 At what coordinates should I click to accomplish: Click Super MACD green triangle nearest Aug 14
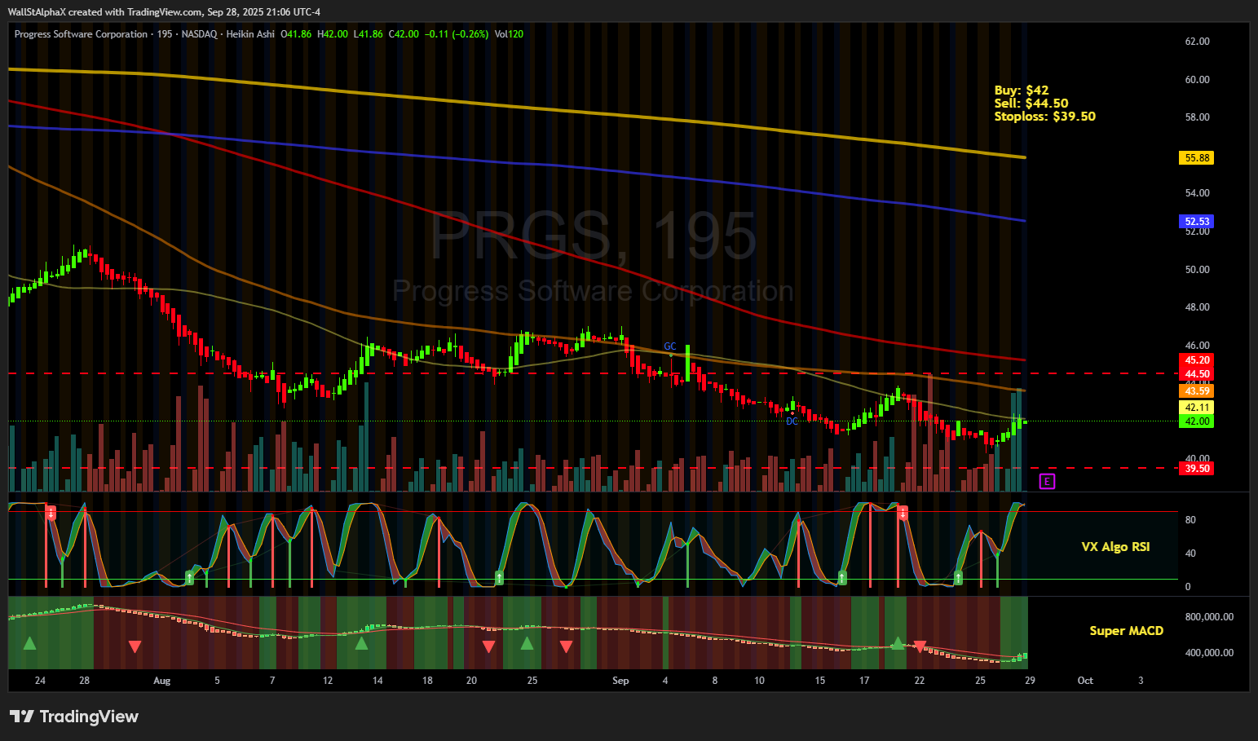point(361,643)
